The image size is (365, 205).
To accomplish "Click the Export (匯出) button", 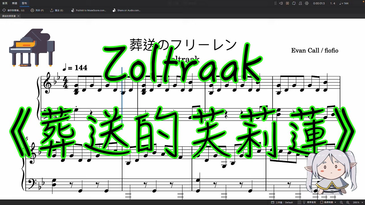I will (x=56, y=10).
